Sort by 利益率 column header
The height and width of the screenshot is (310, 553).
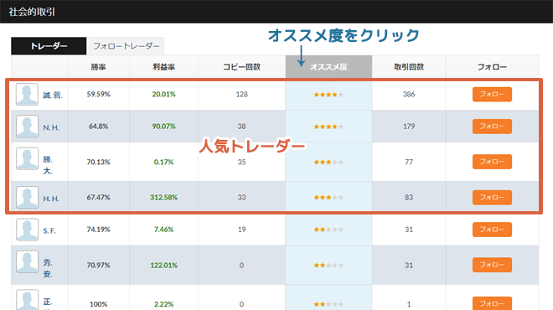click(163, 67)
